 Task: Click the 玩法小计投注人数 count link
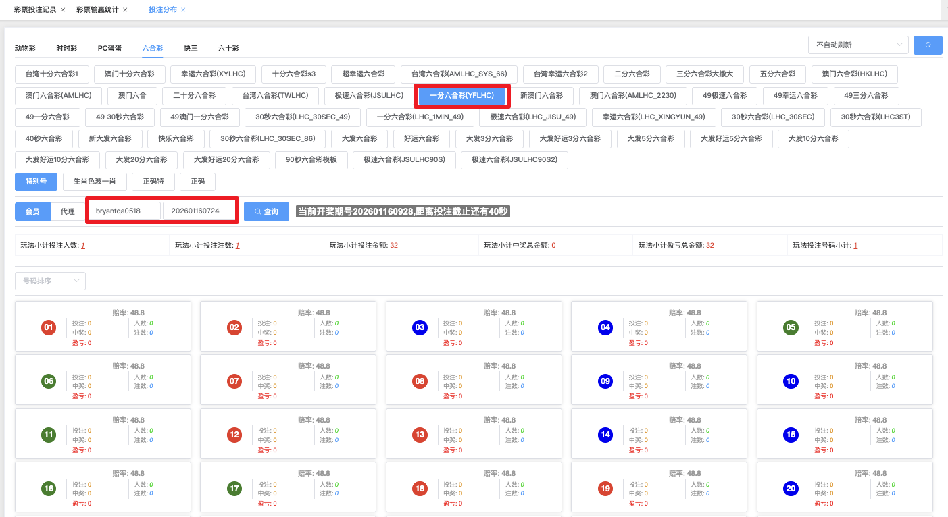[83, 246]
